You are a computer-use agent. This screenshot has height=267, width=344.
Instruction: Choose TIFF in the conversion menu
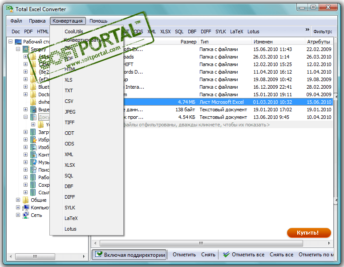(x=69, y=123)
